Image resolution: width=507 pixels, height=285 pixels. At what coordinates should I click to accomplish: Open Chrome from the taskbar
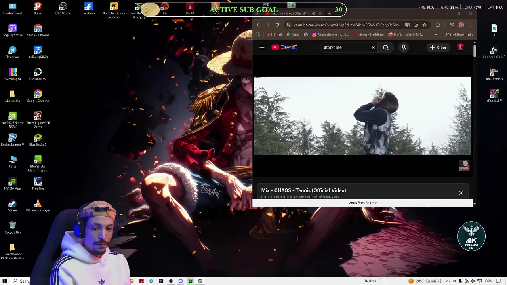coord(200,281)
